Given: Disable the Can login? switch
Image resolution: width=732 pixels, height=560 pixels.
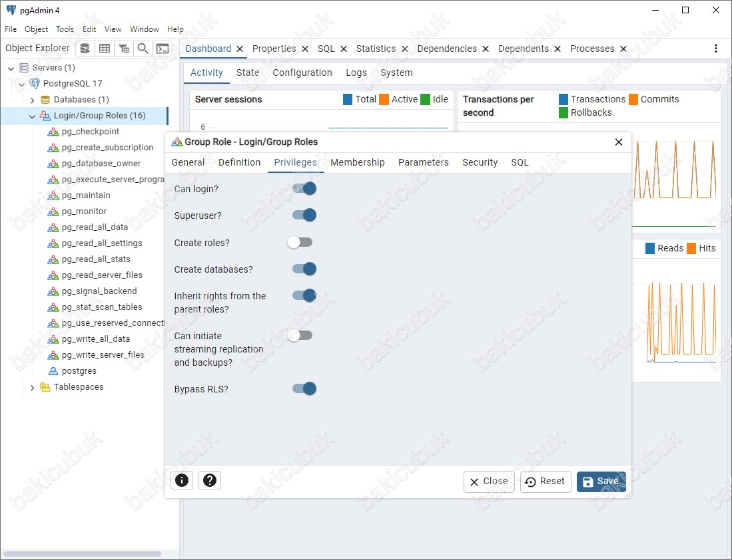Looking at the screenshot, I should [304, 188].
